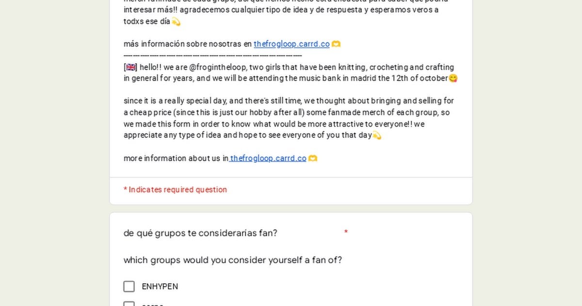Click the 'Indicates required question' notice

pyautogui.click(x=175, y=190)
